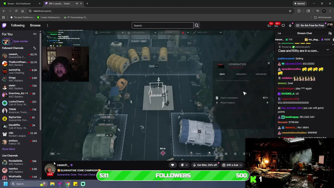Screen dimensions: 334x188
Task: Show more followed channels
Action: coord(9,149)
